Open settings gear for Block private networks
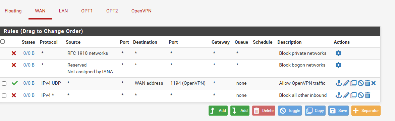Viewport: 395px width, 121px height. point(338,53)
